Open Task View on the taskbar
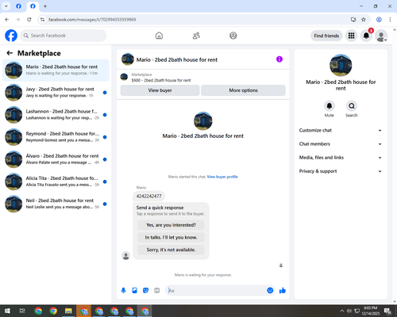This screenshot has width=397, height=317. tap(22, 311)
